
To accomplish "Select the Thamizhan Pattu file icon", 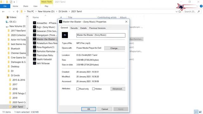I will coord(35,55).
